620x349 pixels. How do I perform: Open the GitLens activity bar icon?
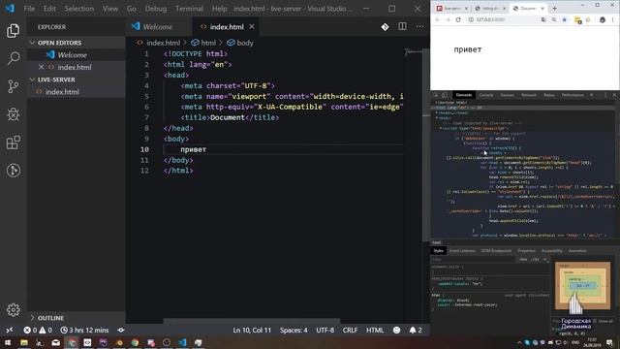[13, 171]
